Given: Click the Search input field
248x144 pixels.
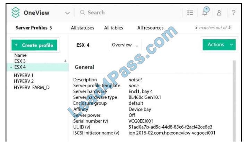Looking at the screenshot, I should tap(96, 13).
